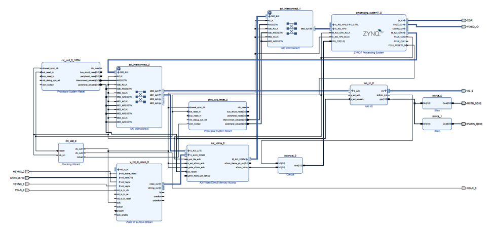The height and width of the screenshot is (230, 494).
Task: Click crossbar icon inside axi_interconnect_0 block
Action: 141,95
